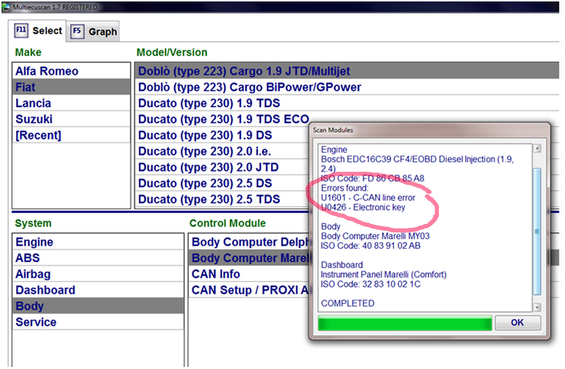
Task: Switch to the Select tab
Action: [38, 31]
